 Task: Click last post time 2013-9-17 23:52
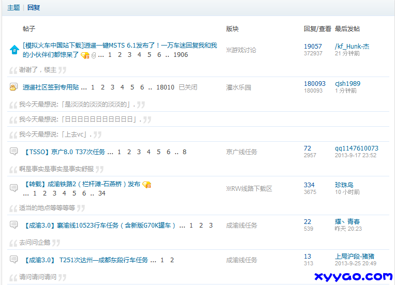pos(356,155)
